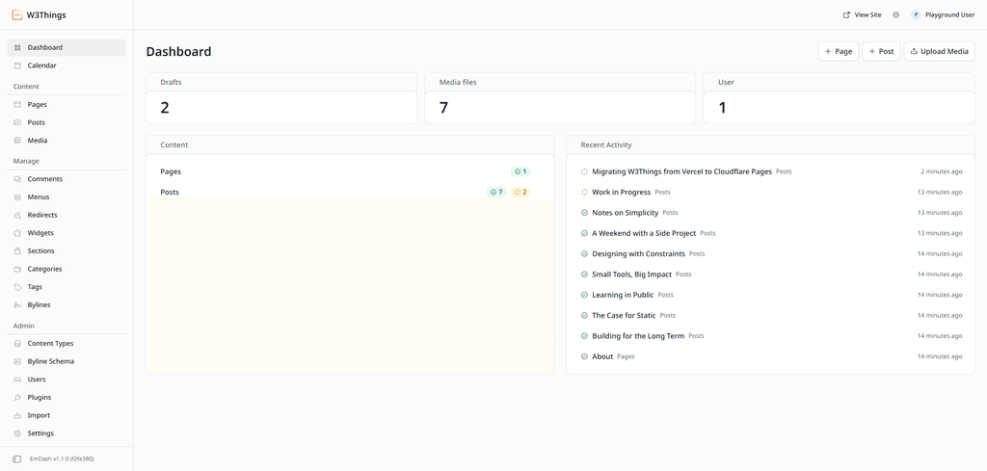Open the View Site link
Screen dimensions: 987x471
pyautogui.click(x=862, y=15)
